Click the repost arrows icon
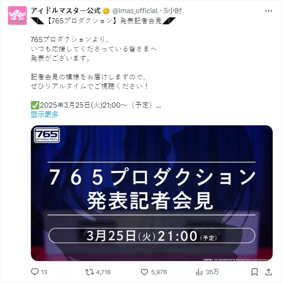This screenshot has height=283, width=282. pos(89,272)
